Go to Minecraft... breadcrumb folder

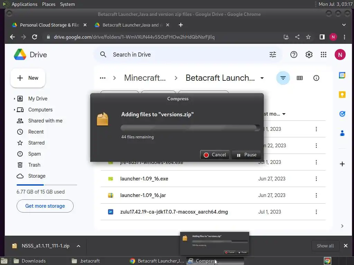coord(145,78)
